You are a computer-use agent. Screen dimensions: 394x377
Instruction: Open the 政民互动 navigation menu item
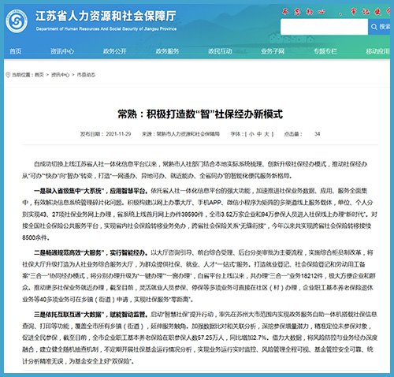[220, 51]
